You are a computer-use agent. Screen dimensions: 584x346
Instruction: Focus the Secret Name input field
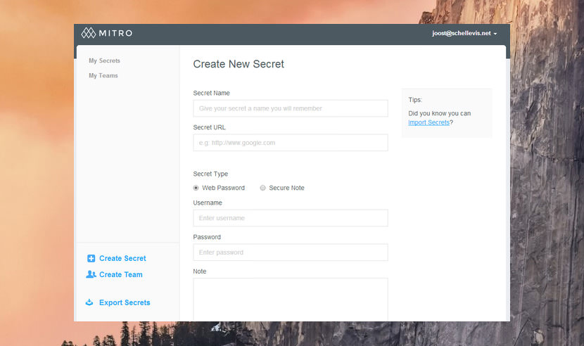click(x=291, y=108)
